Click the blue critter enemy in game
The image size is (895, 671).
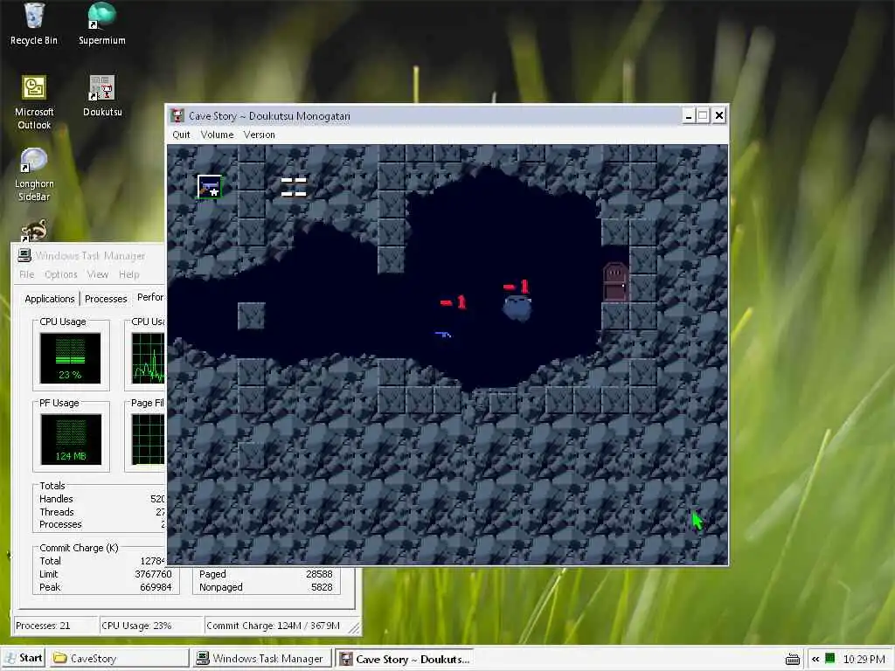click(517, 308)
